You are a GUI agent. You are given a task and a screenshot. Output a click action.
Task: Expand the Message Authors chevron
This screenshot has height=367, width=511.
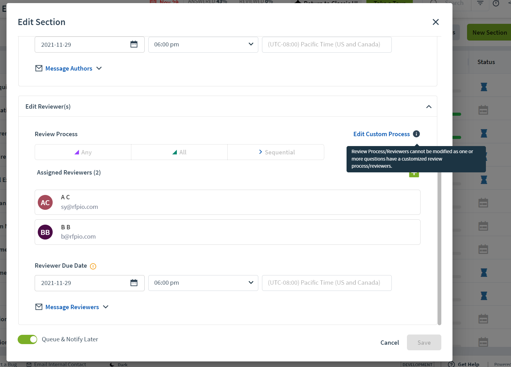point(99,68)
